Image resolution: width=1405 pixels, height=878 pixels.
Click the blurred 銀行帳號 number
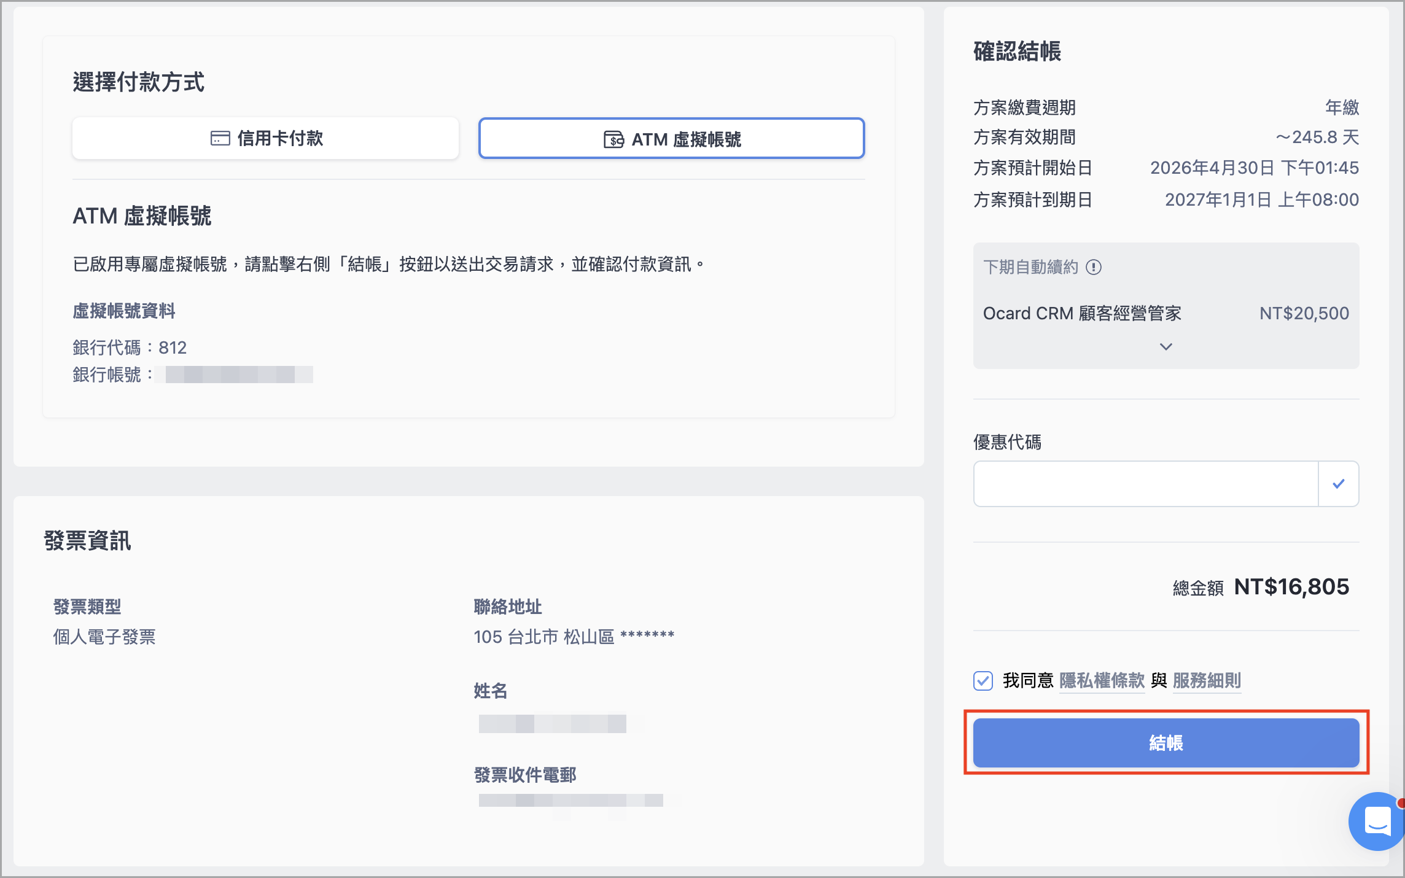pyautogui.click(x=234, y=375)
